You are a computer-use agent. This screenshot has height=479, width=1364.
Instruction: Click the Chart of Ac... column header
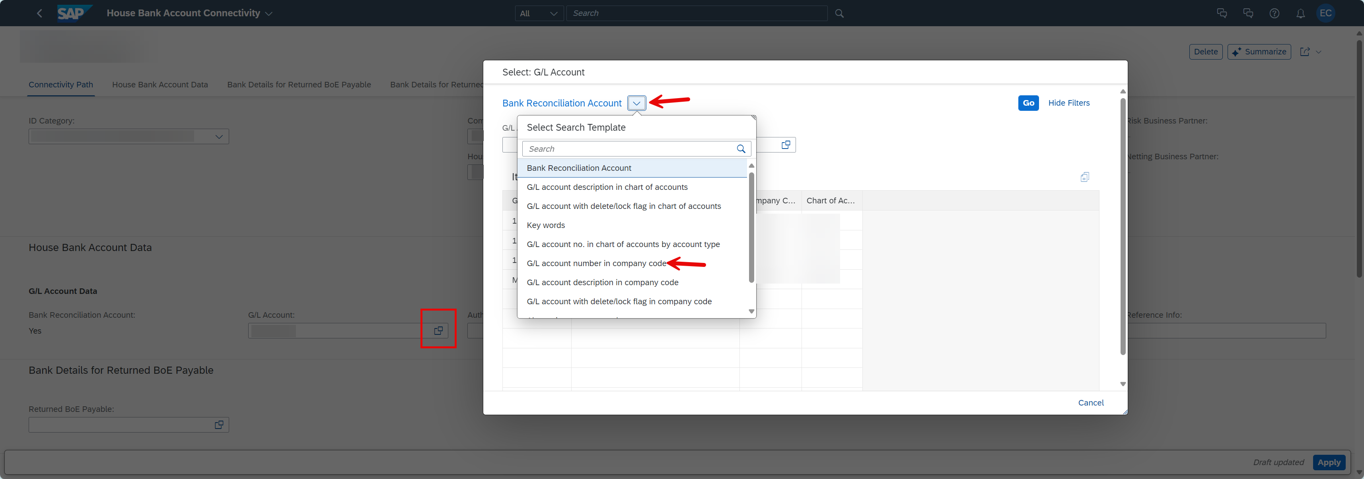coord(831,200)
